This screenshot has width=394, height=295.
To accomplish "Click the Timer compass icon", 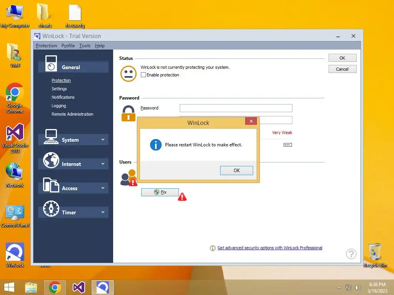I will (x=51, y=209).
